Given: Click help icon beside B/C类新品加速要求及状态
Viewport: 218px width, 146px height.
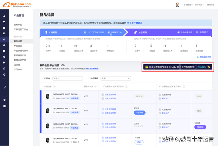Looking at the screenshot, I should click(x=184, y=87).
